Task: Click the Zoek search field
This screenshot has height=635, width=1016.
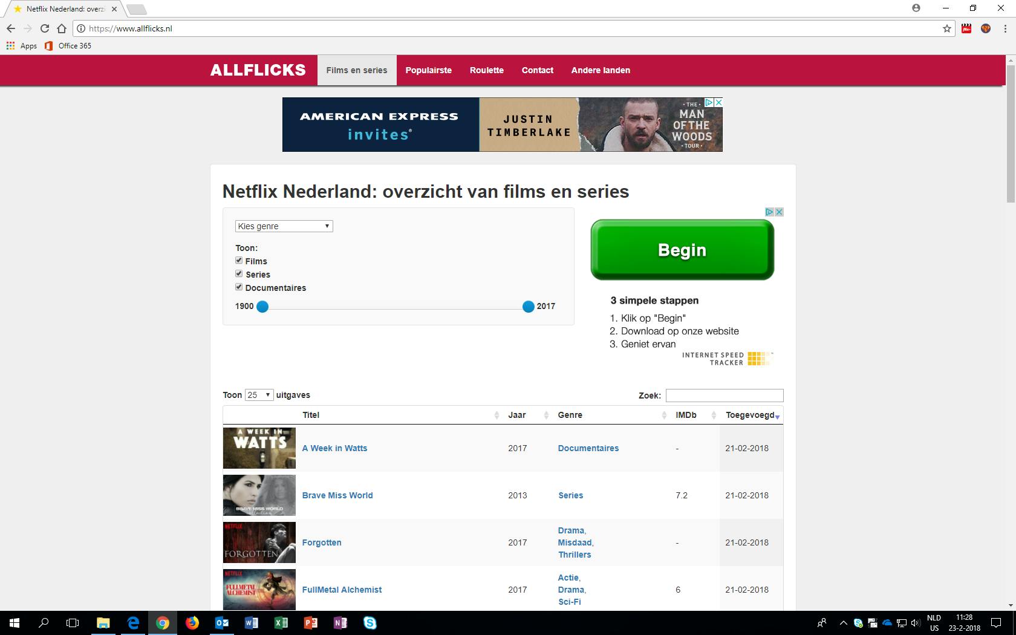Action: click(x=725, y=396)
